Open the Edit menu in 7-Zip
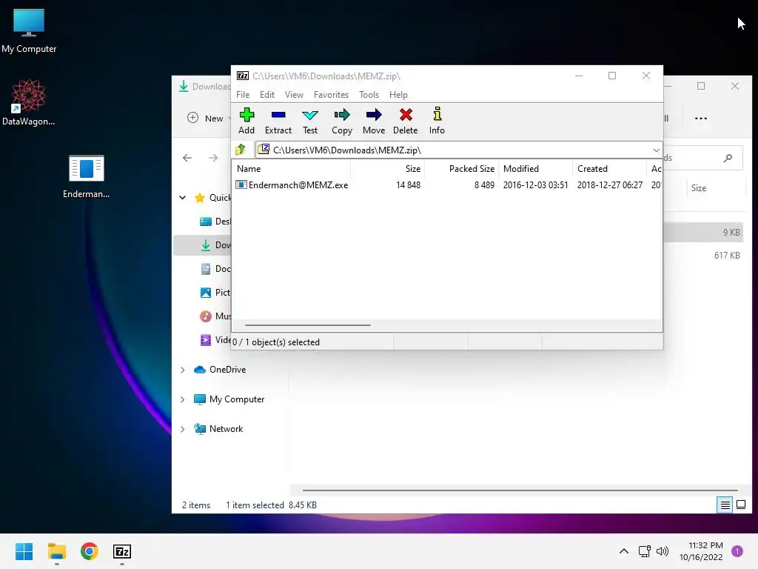The image size is (758, 569). pos(266,95)
